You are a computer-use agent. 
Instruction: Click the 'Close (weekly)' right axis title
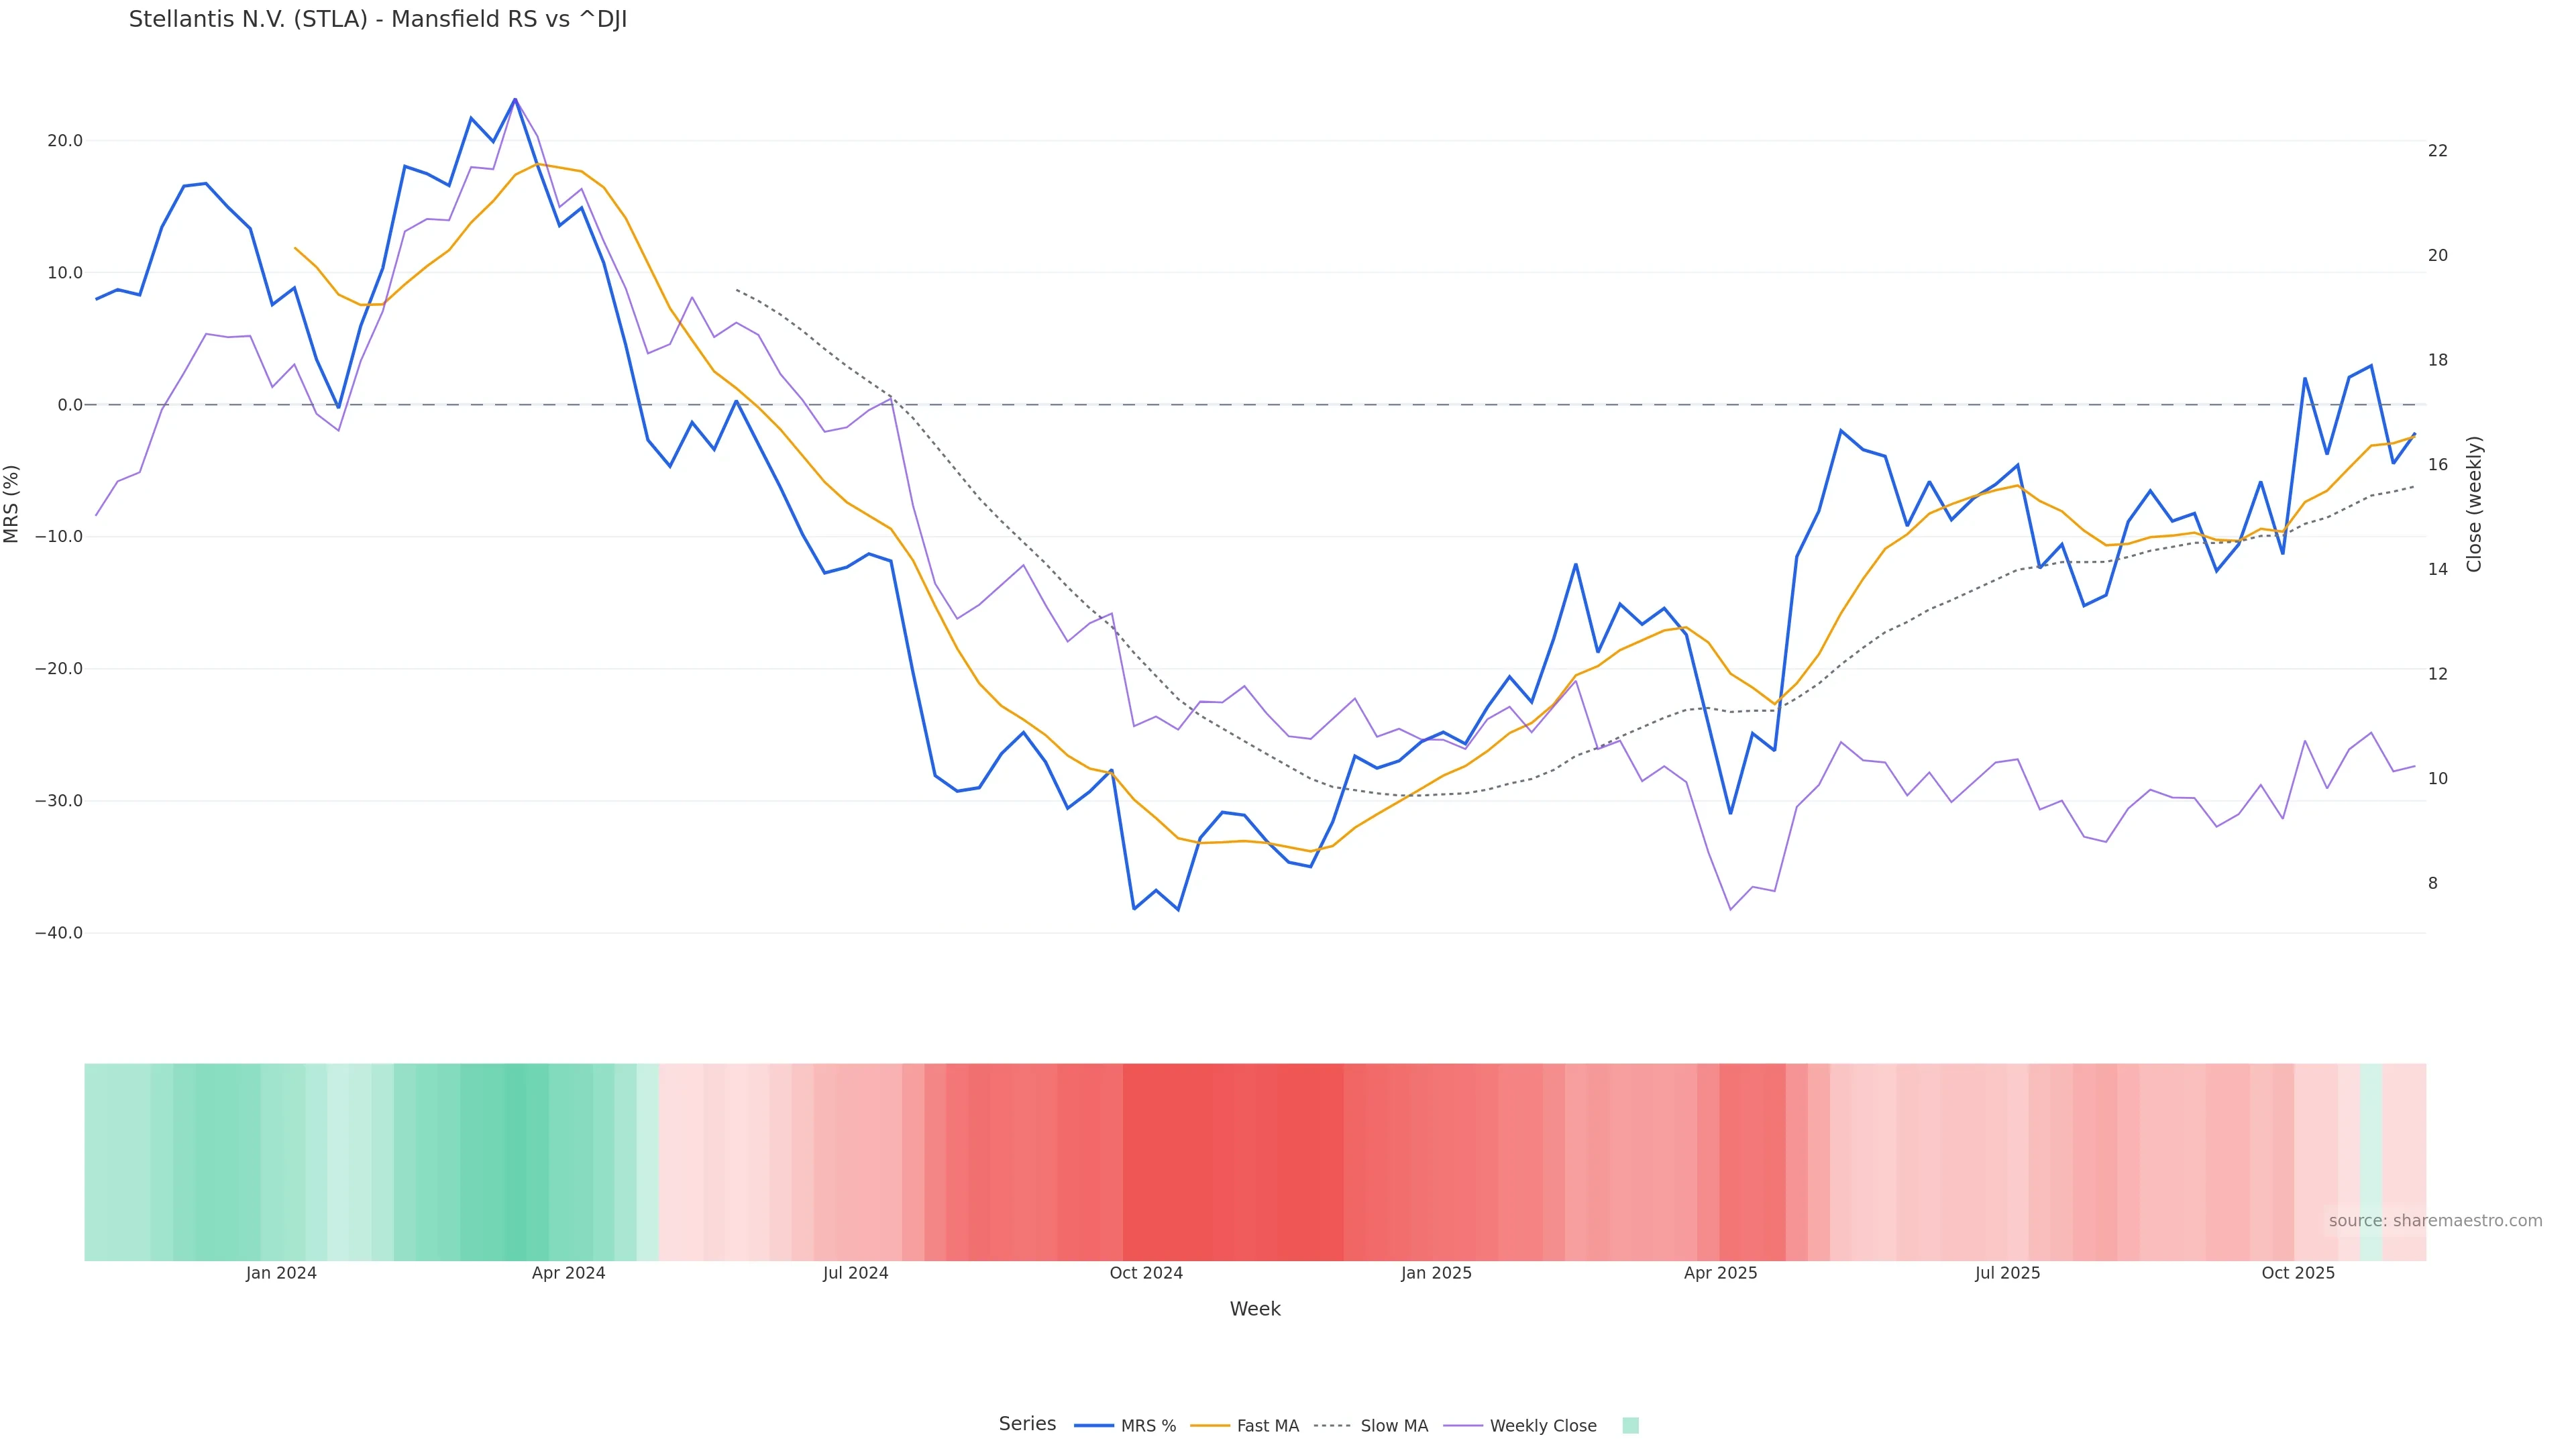2474,504
